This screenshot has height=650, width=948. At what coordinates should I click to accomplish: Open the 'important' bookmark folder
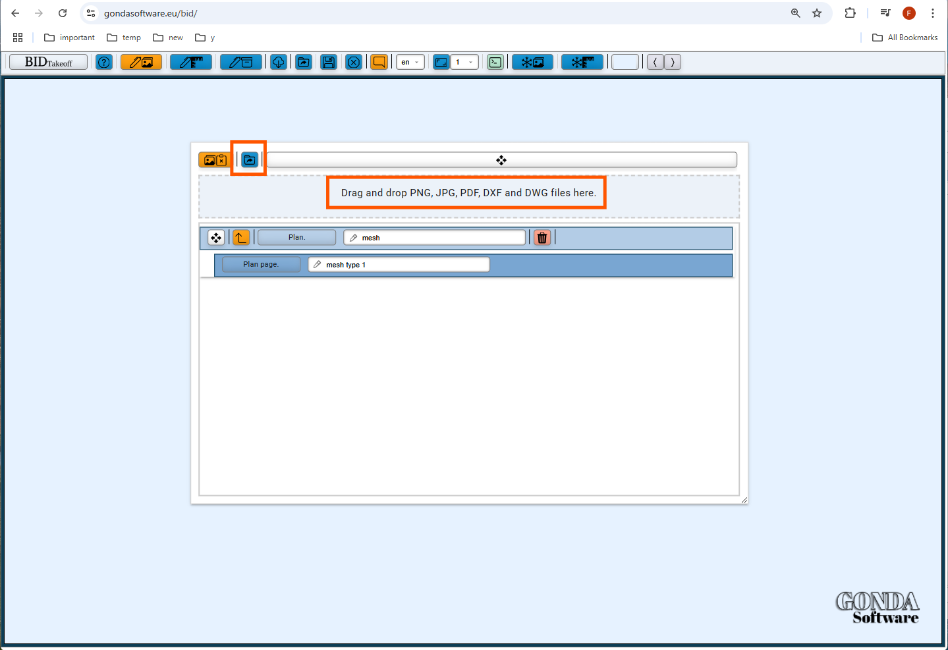[x=69, y=38]
